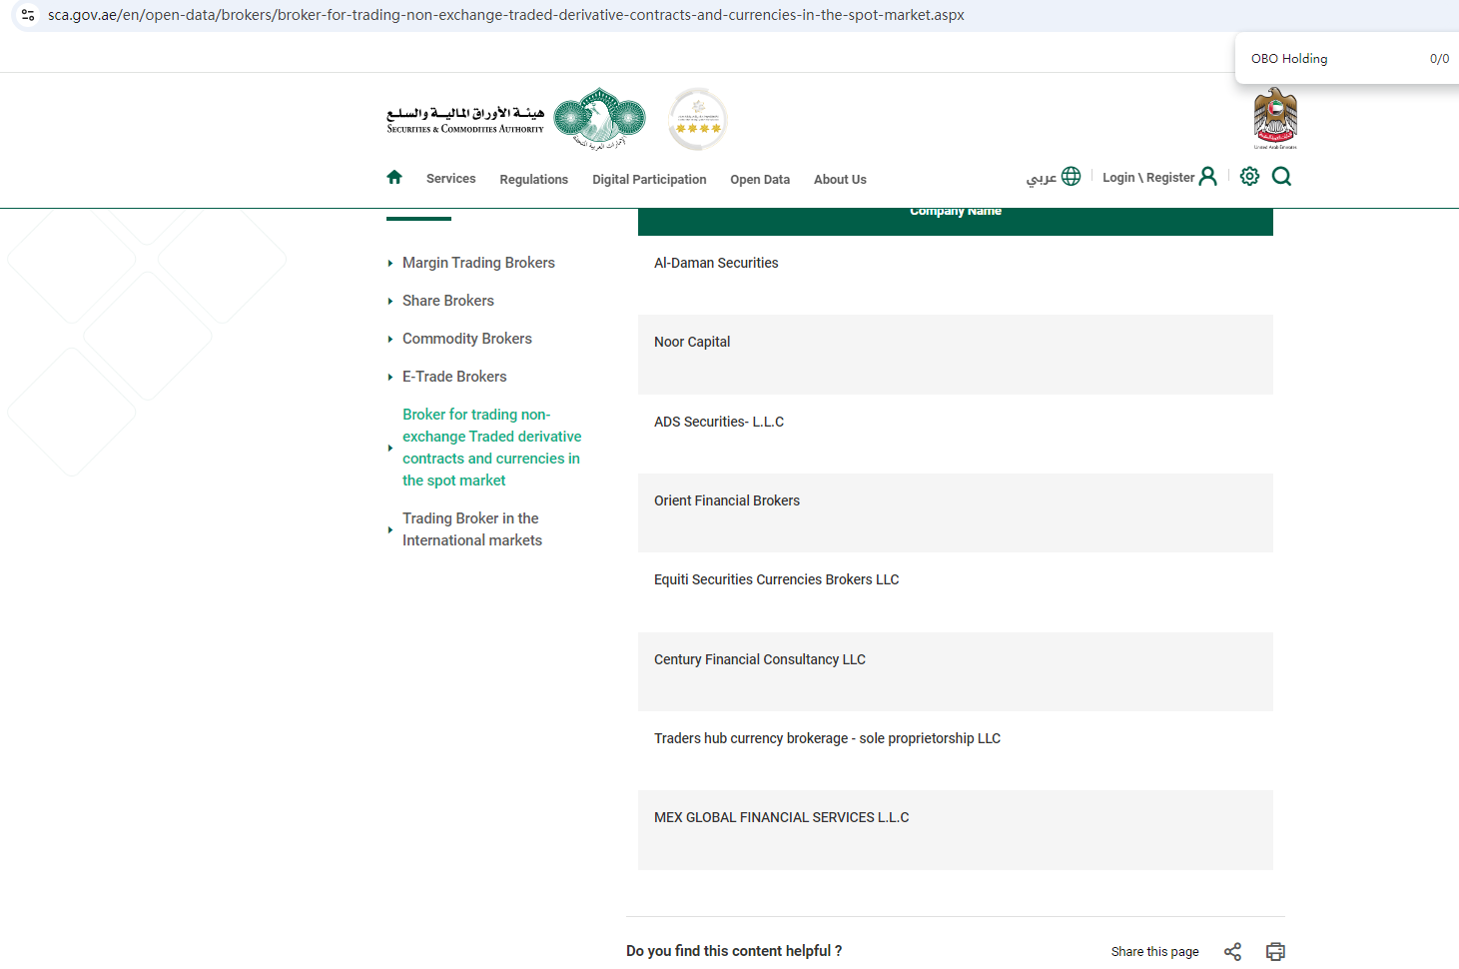Open Commodity Brokers list
The width and height of the screenshot is (1459, 969).
[467, 339]
